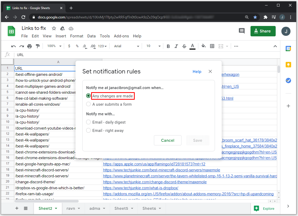Select 'A user submits a form' option
The width and height of the screenshot is (298, 216).
pos(88,104)
